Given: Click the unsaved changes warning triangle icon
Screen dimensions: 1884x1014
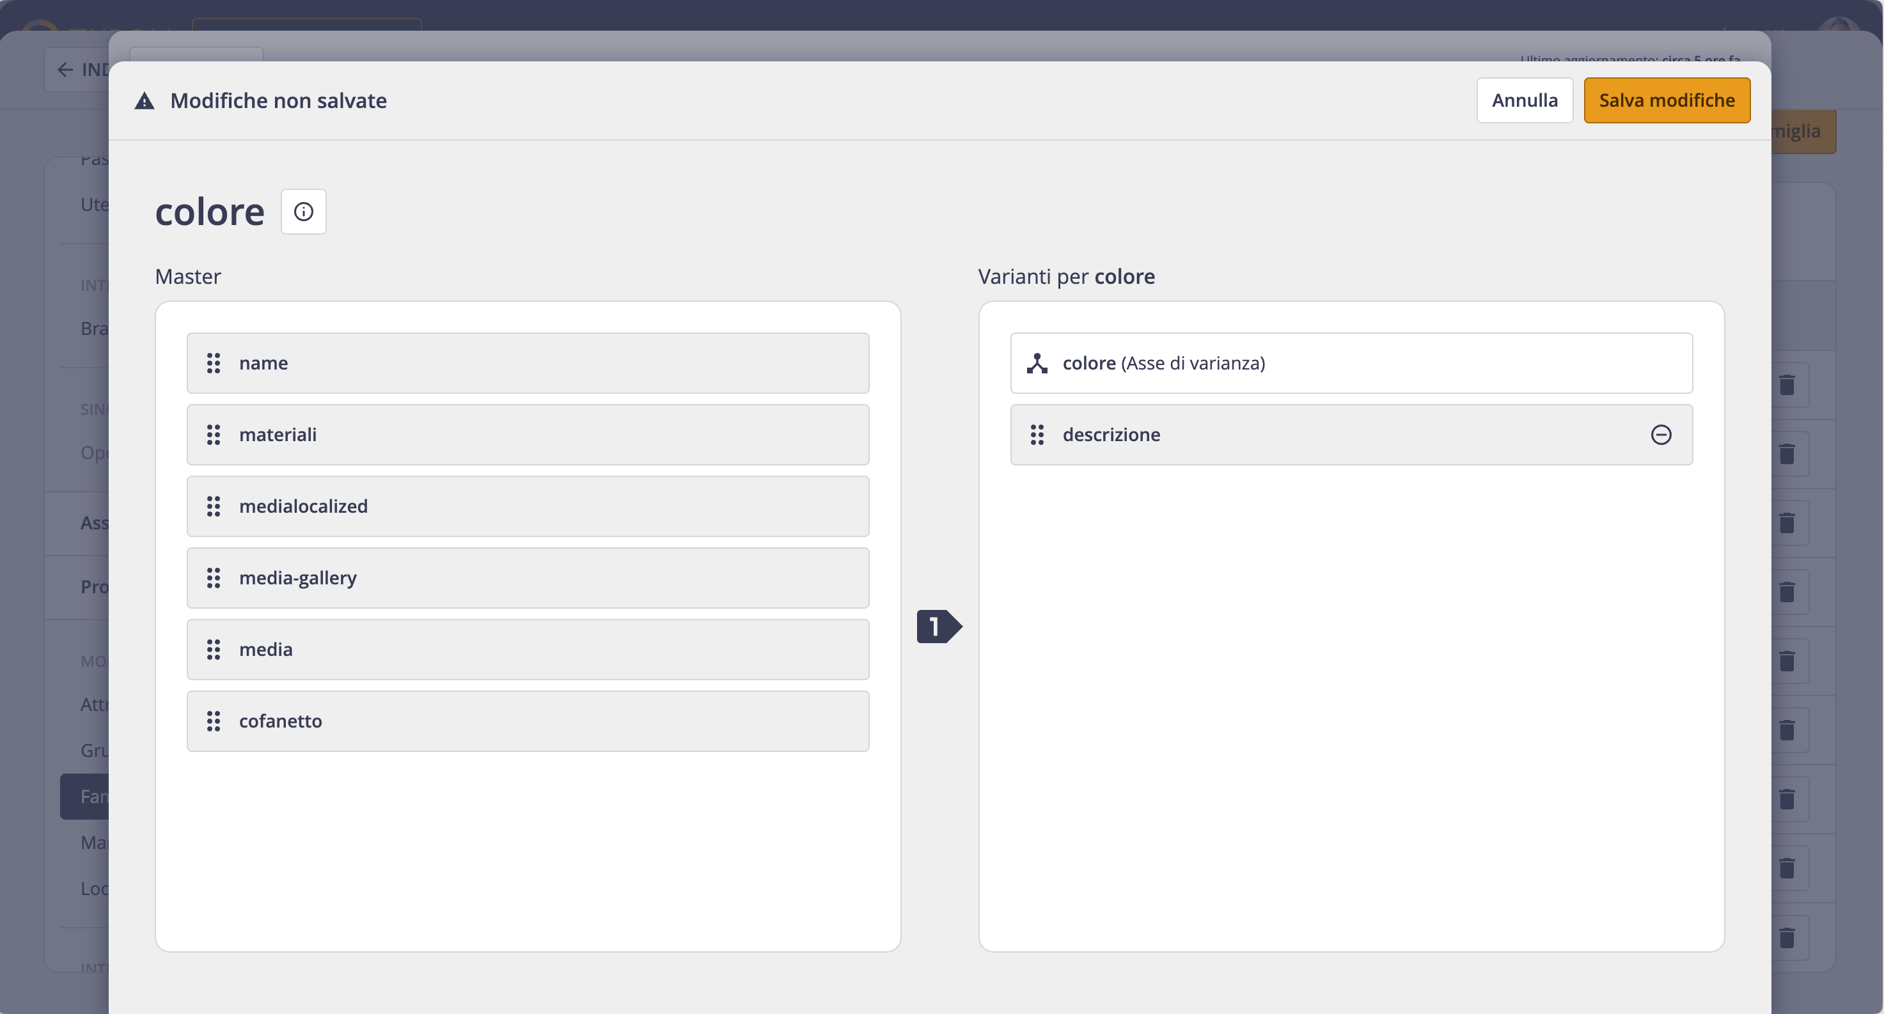Looking at the screenshot, I should (x=145, y=101).
